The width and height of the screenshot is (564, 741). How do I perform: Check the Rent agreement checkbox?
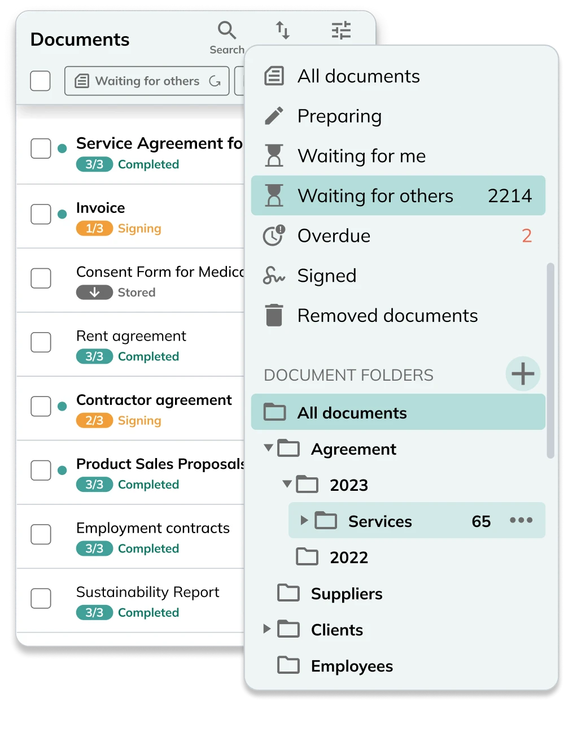tap(41, 342)
